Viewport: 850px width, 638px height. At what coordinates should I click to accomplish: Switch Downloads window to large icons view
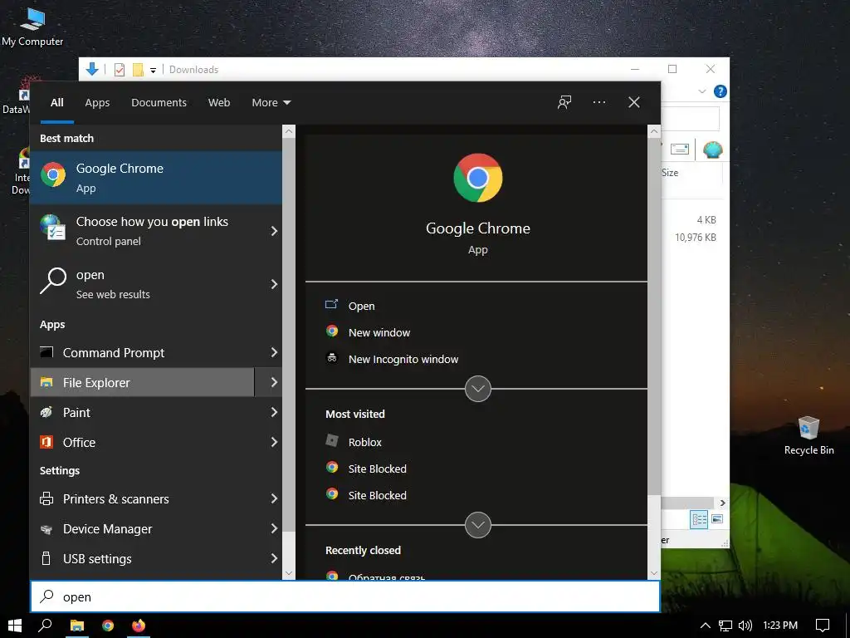click(x=717, y=519)
